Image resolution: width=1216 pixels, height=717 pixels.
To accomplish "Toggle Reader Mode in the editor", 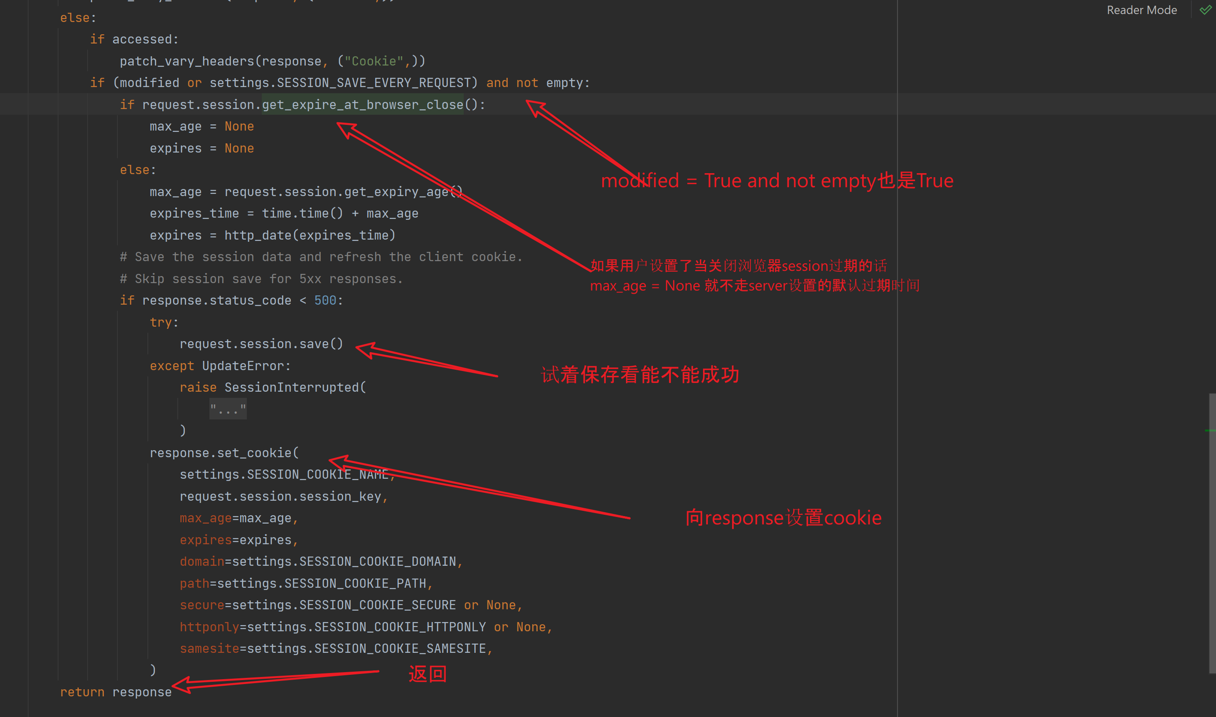I will [x=1141, y=10].
